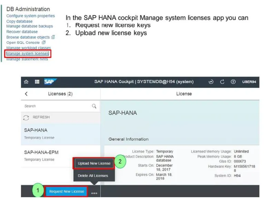Expand the three-dots overflow menu
Screen dimensions: 264x203
point(94,193)
